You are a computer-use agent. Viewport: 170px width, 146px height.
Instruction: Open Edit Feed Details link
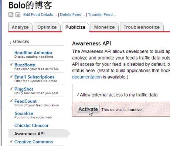click(x=40, y=15)
